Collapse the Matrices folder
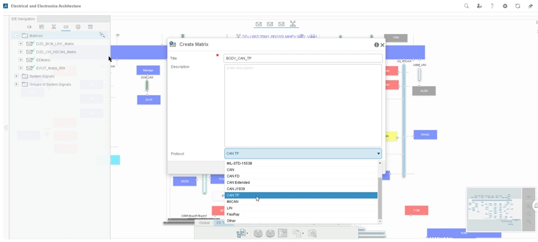 [16, 35]
